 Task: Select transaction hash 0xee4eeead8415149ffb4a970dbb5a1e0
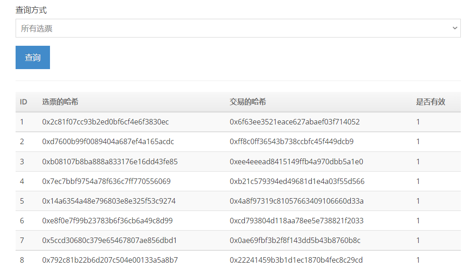(x=297, y=162)
